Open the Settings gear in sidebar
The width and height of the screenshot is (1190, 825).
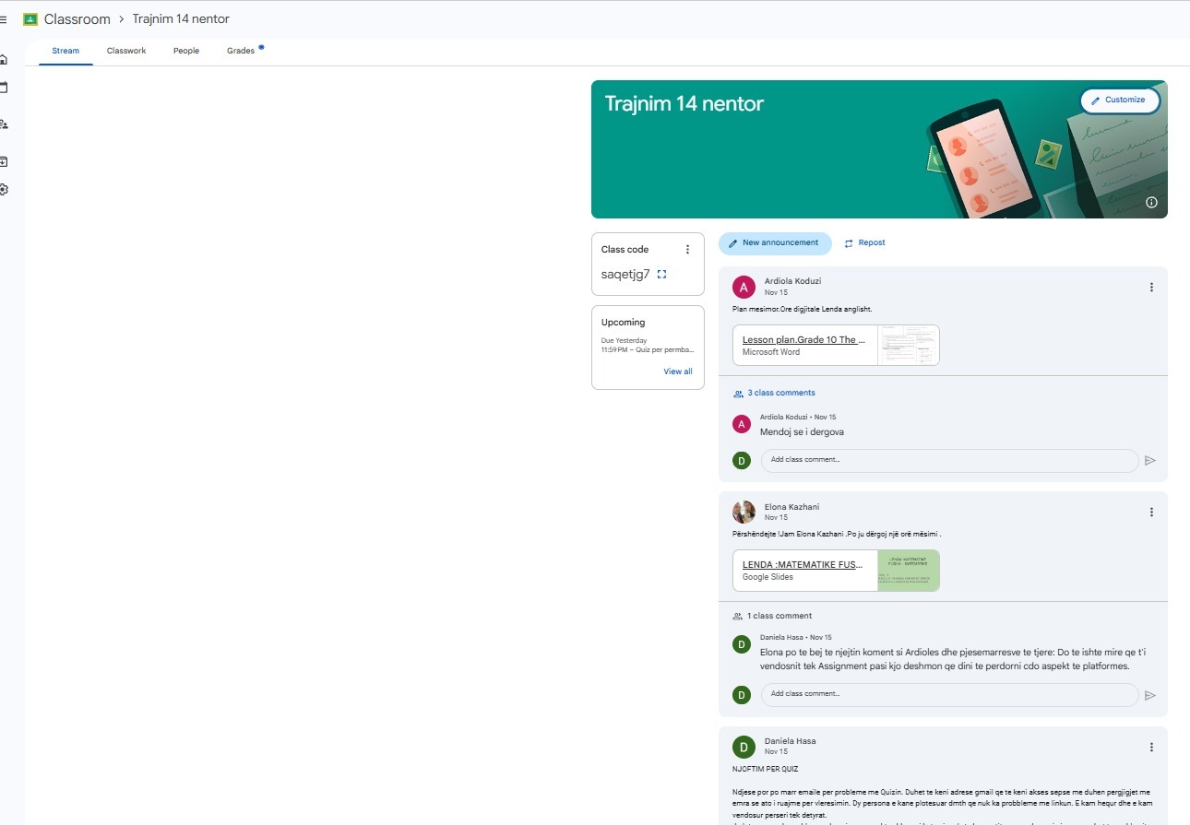[4, 190]
